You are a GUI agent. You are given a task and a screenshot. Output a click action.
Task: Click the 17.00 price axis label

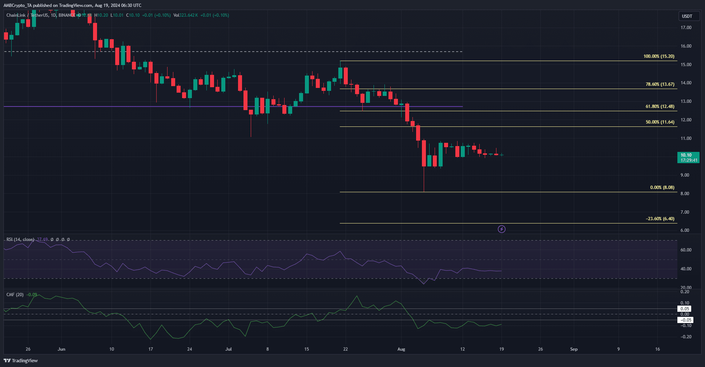686,28
